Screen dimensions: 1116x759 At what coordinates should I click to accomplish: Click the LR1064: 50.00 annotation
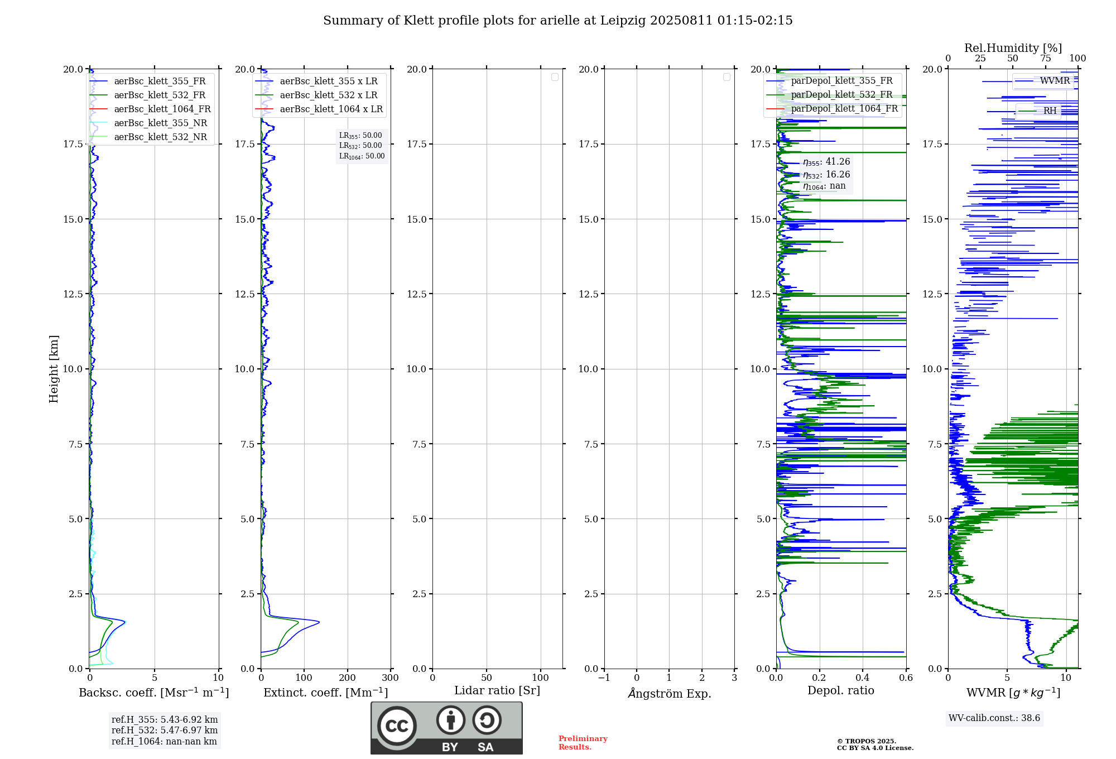point(362,156)
